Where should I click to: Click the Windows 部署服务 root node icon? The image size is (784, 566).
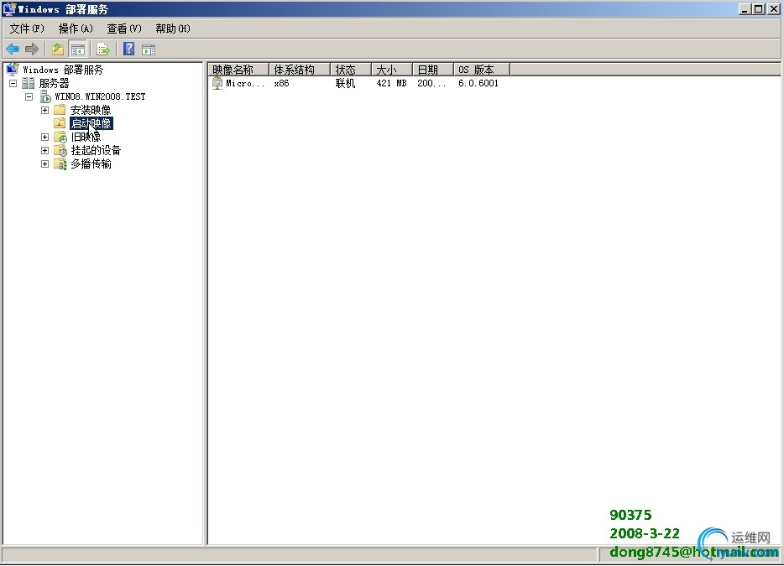(13, 69)
